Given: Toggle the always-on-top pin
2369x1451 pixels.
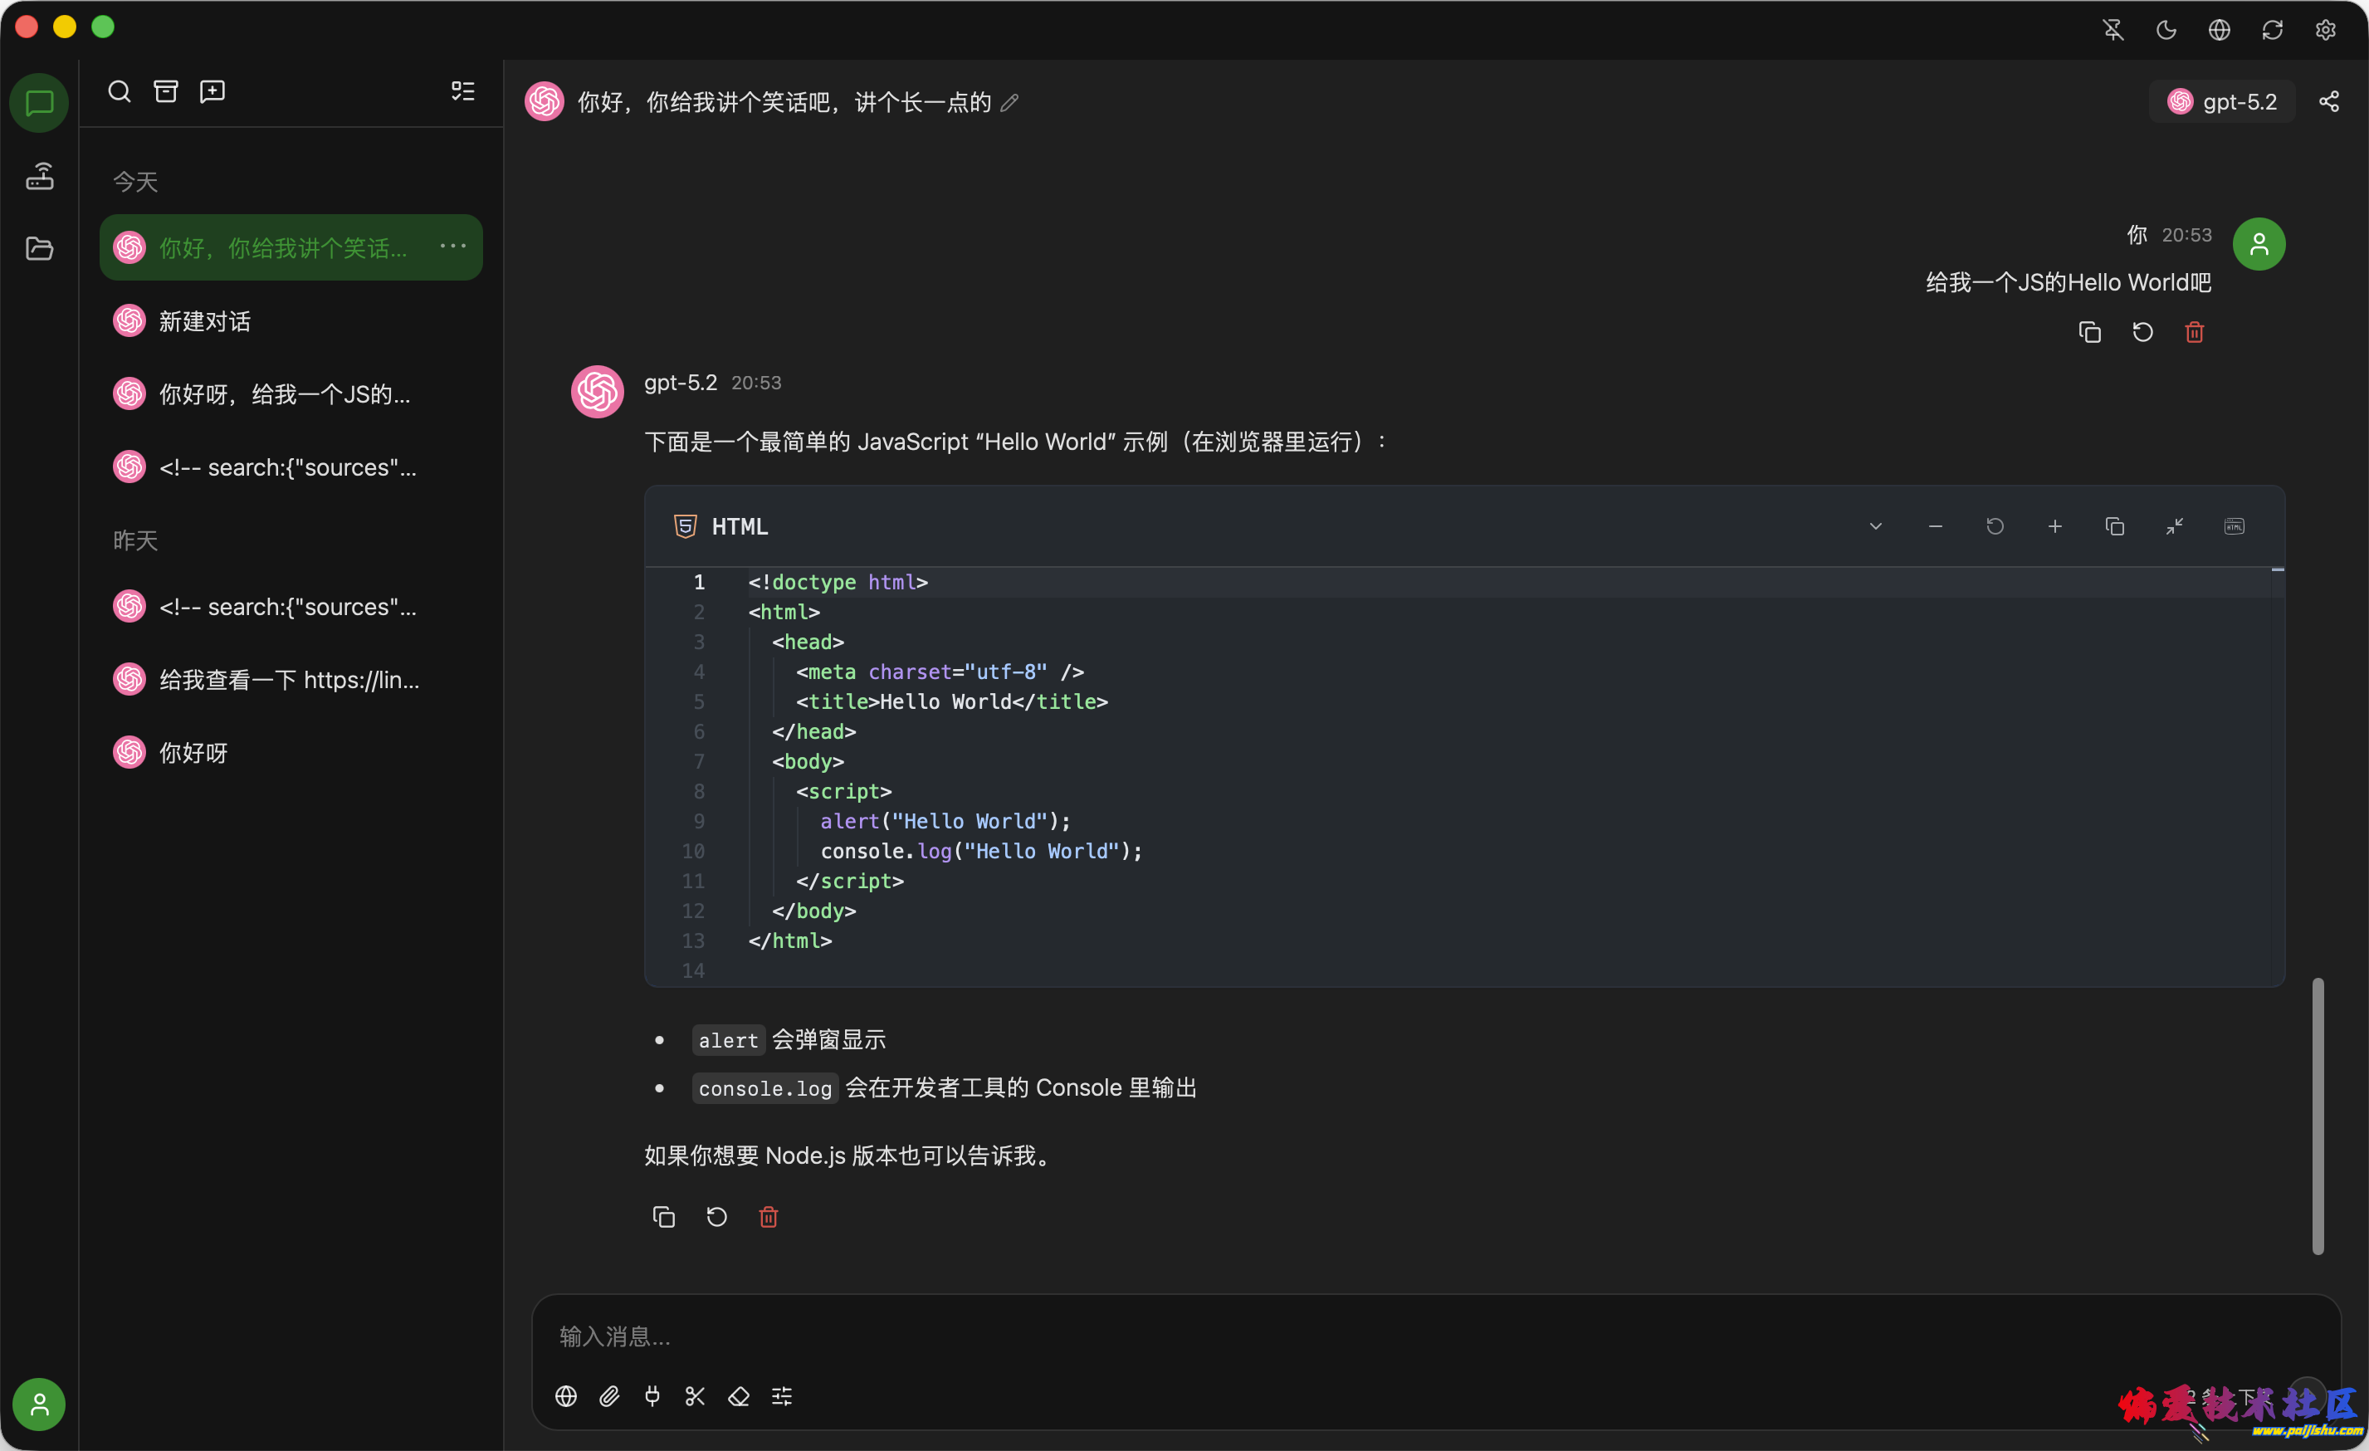Looking at the screenshot, I should (2113, 30).
